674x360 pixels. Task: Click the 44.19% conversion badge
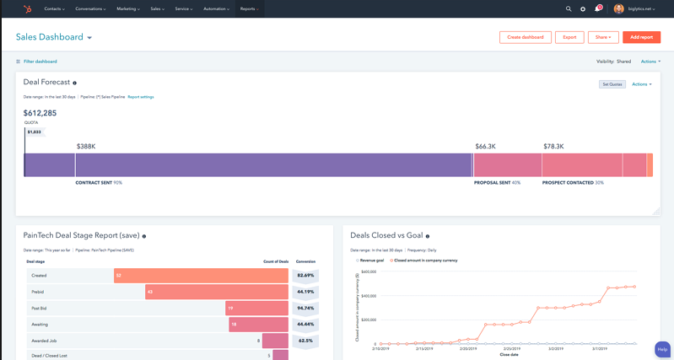pyautogui.click(x=305, y=292)
